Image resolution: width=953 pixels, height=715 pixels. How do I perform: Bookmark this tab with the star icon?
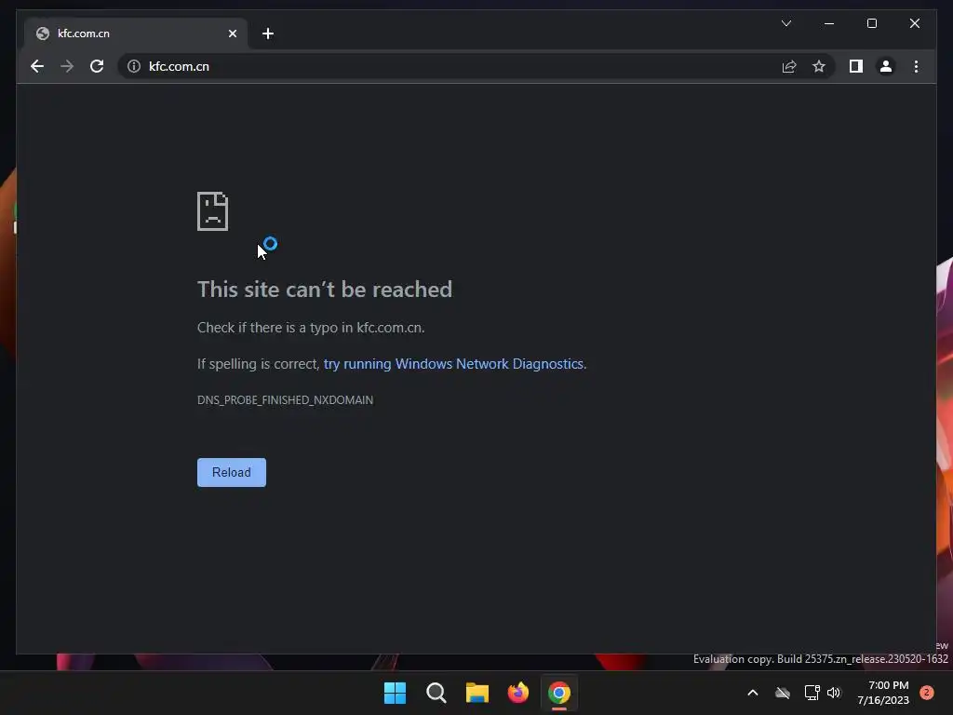(x=819, y=66)
